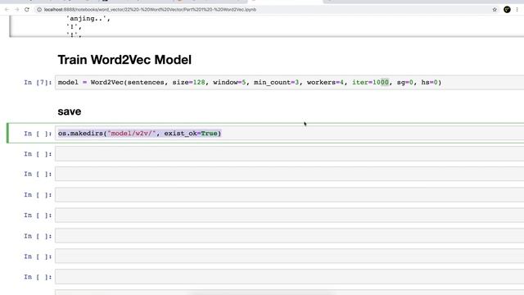This screenshot has height=295, width=524.
Task: Open the browser profile avatar
Action: click(x=507, y=10)
